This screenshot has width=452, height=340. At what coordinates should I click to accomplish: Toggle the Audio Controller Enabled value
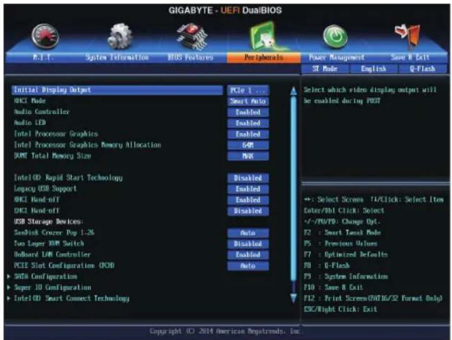click(248, 112)
